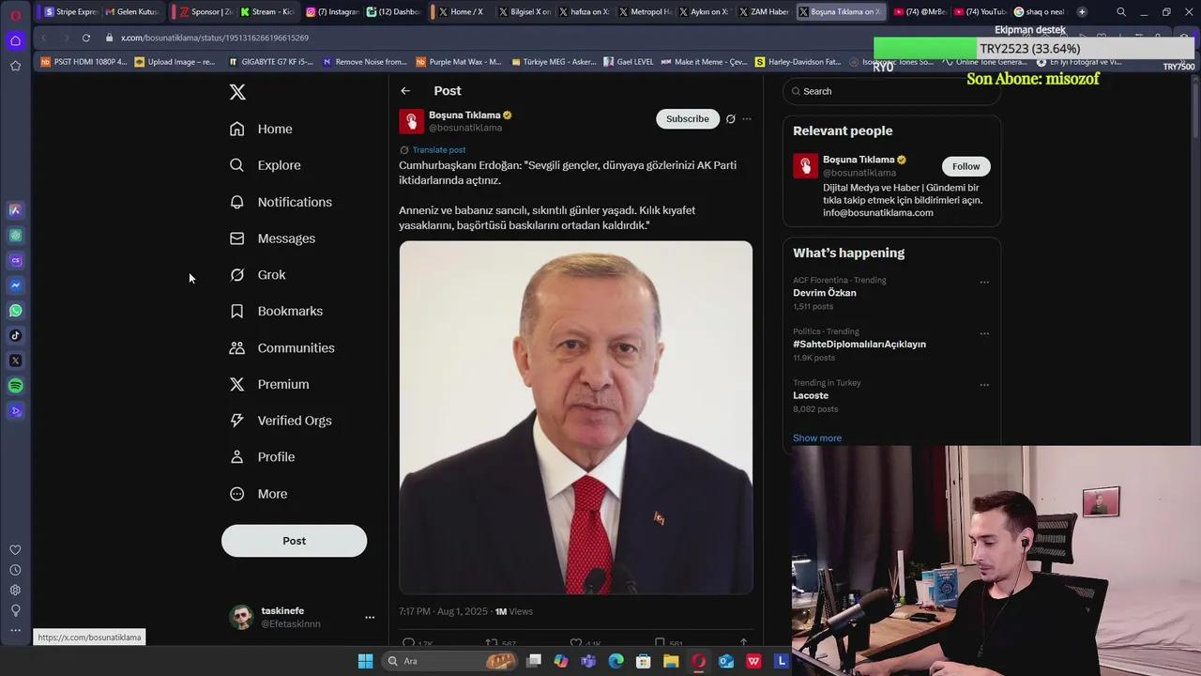Open the Opera menu logo
The width and height of the screenshot is (1201, 676).
coord(15,15)
